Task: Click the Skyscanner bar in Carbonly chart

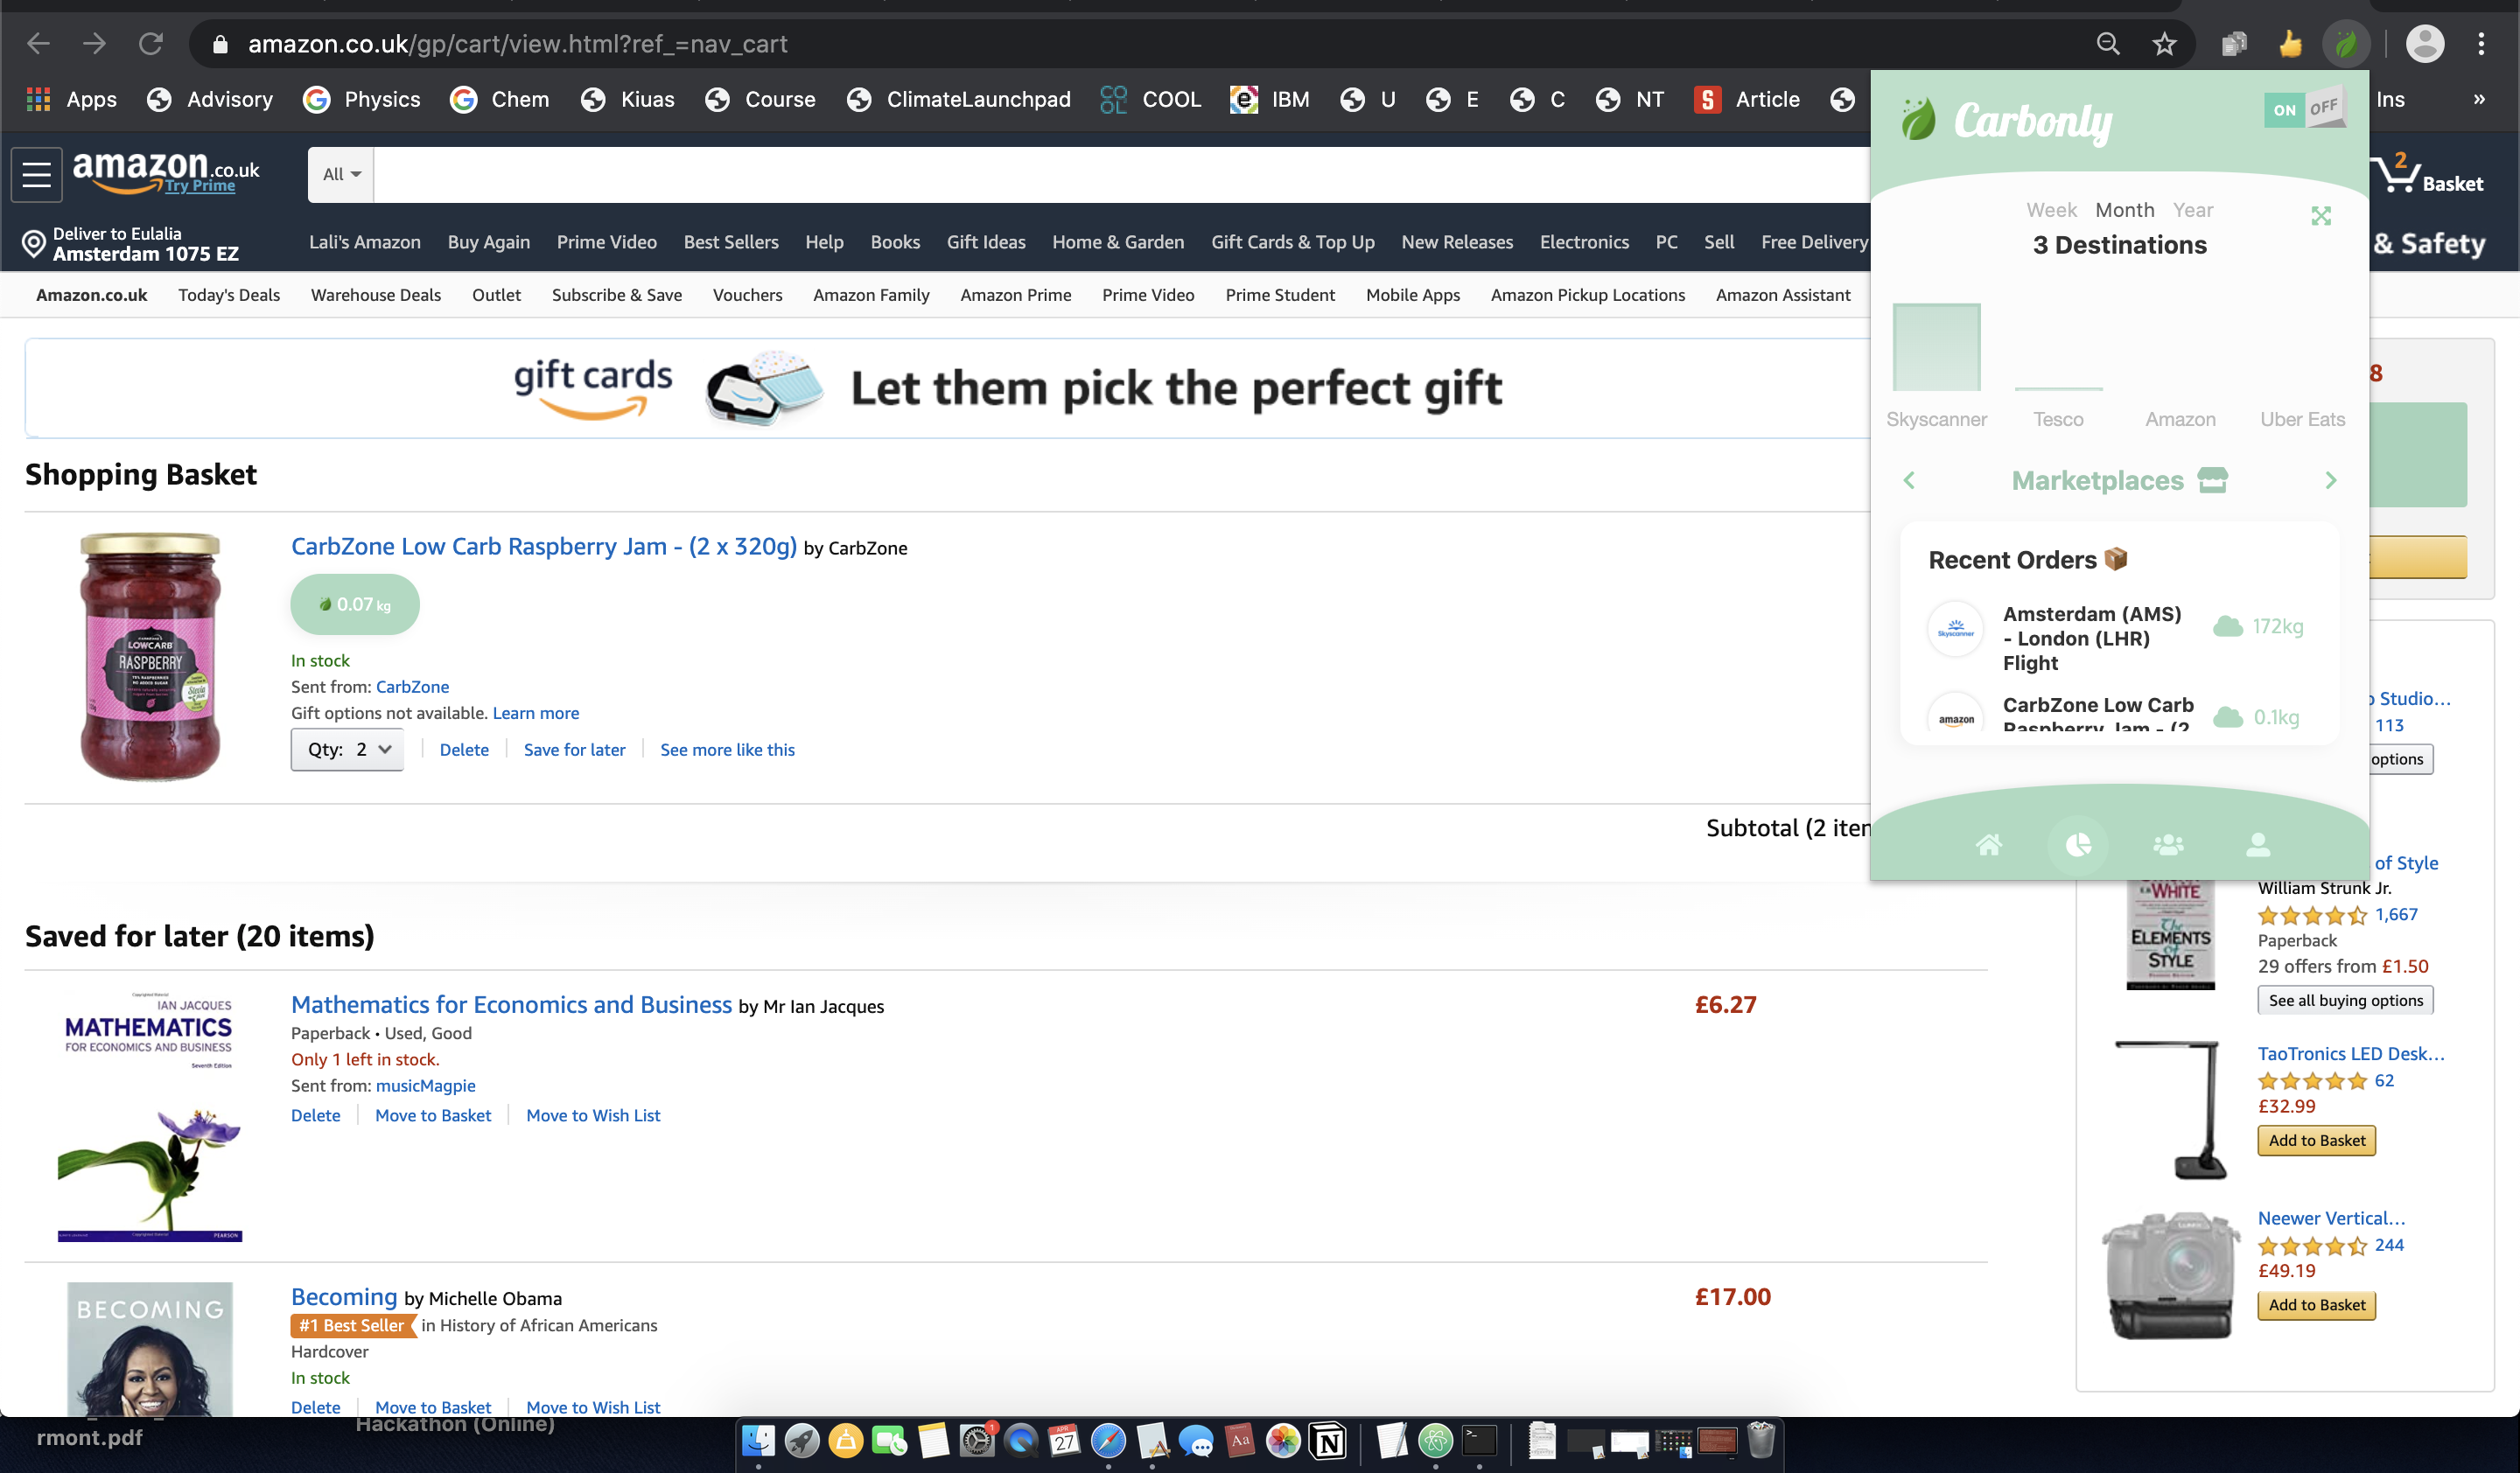Action: coord(1936,346)
